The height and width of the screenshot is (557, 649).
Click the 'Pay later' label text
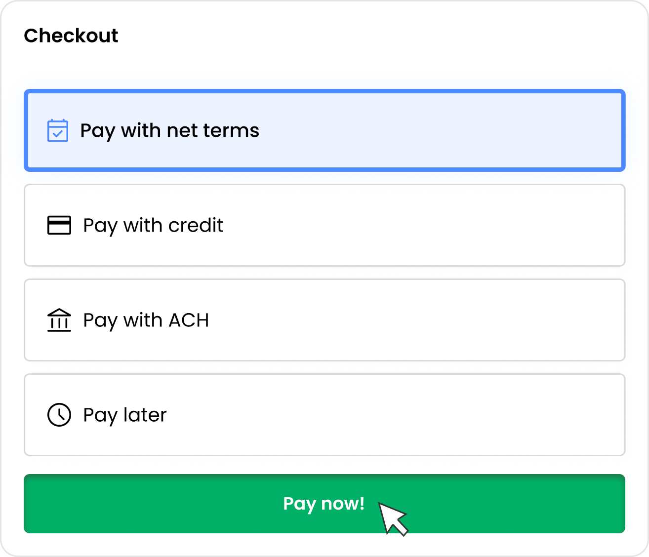(x=125, y=415)
